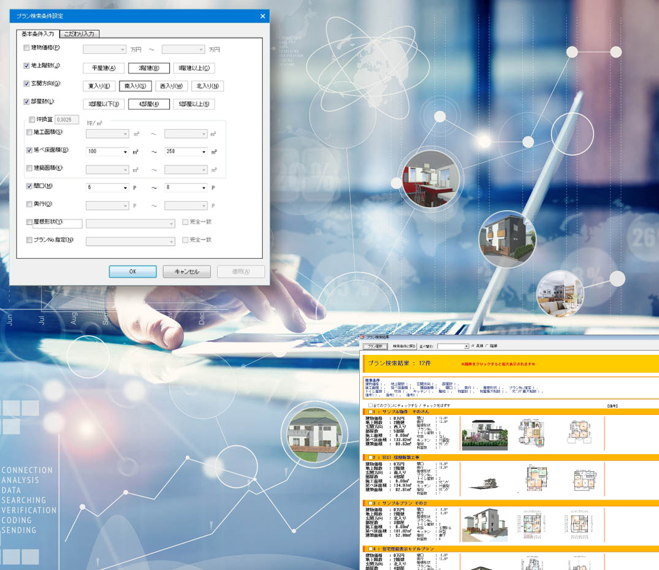Viewport: 659px width, 570px height.
Task: Enlarge plan 3 second floor plan thumbnail
Action: [x=579, y=525]
